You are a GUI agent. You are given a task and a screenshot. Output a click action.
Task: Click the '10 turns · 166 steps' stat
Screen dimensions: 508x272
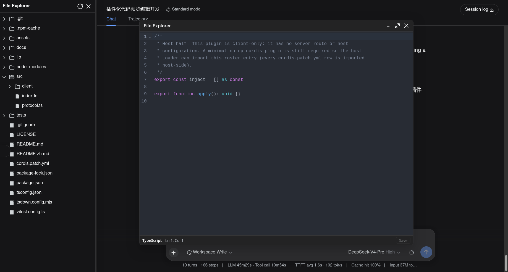tap(200, 265)
